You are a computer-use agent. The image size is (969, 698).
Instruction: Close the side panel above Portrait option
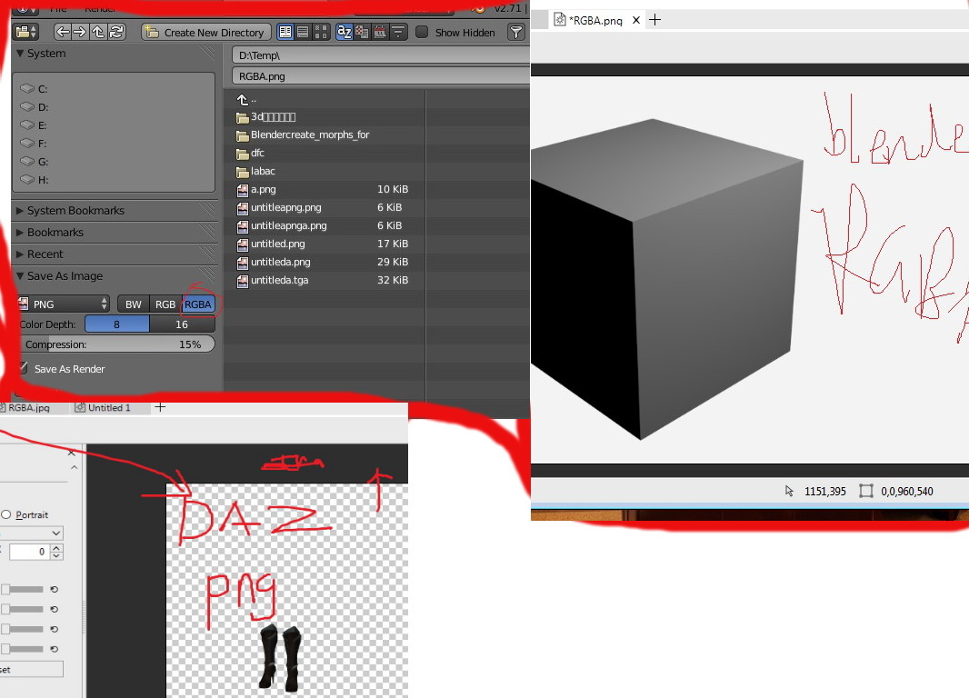point(72,453)
